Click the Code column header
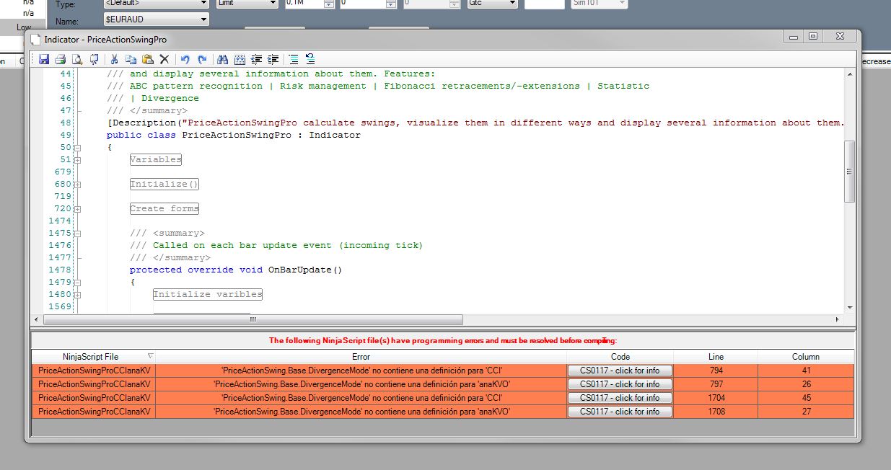 tap(620, 357)
